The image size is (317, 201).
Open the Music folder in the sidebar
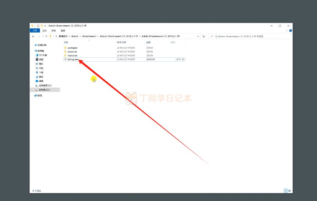pyautogui.click(x=40, y=77)
